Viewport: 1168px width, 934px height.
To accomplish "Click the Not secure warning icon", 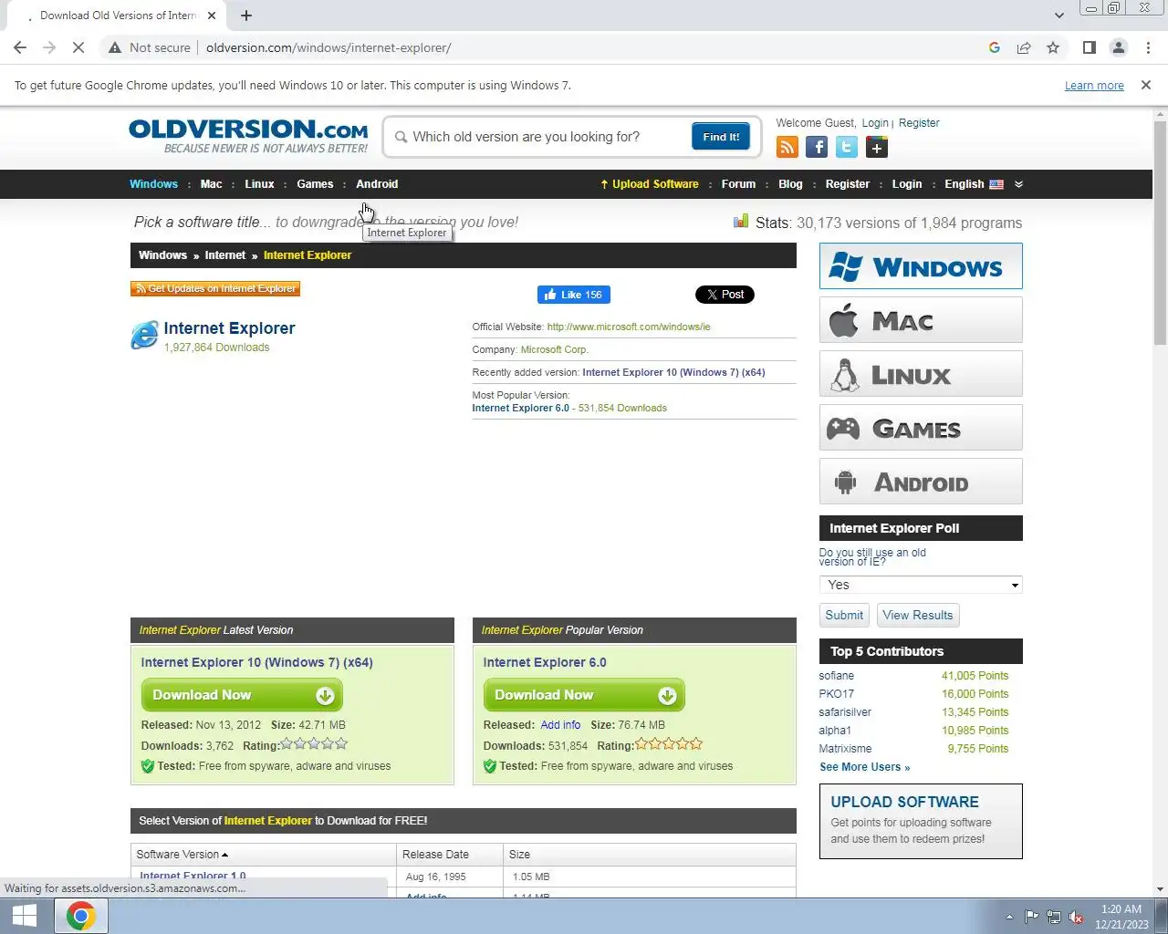I will 115,47.
